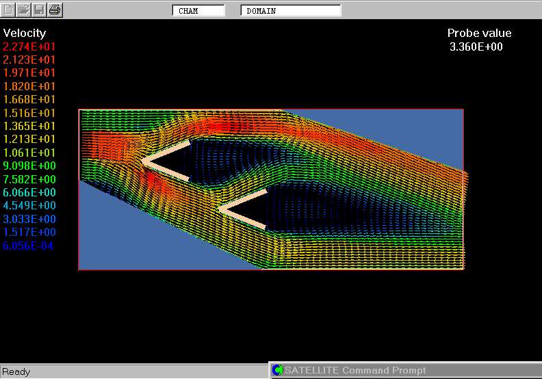Image resolution: width=542 pixels, height=379 pixels.
Task: Click the cyan 6.066E+00 legend entry
Action: tap(29, 193)
